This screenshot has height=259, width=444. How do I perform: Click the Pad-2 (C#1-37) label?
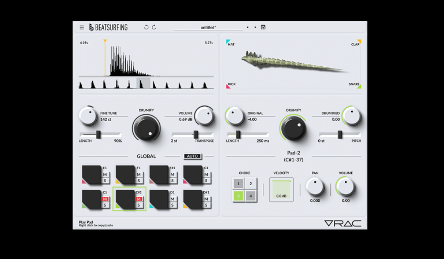pyautogui.click(x=294, y=156)
